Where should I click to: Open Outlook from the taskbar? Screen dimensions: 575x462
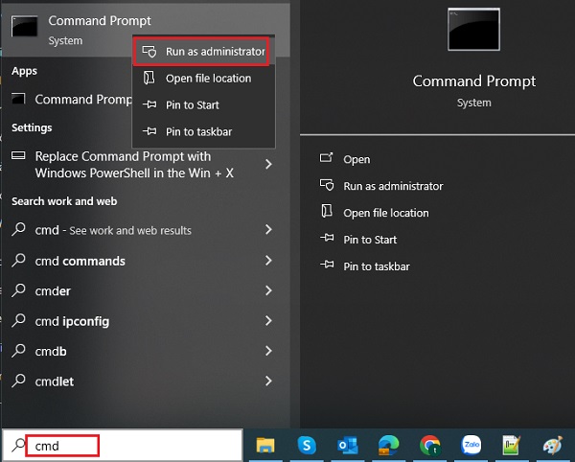click(x=348, y=445)
